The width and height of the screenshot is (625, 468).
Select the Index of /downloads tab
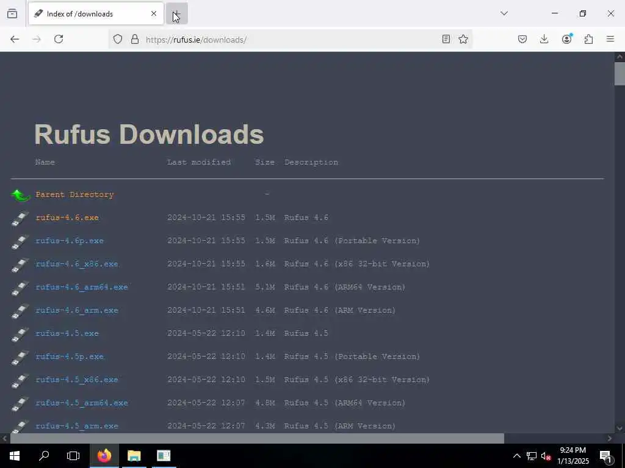[96, 13]
